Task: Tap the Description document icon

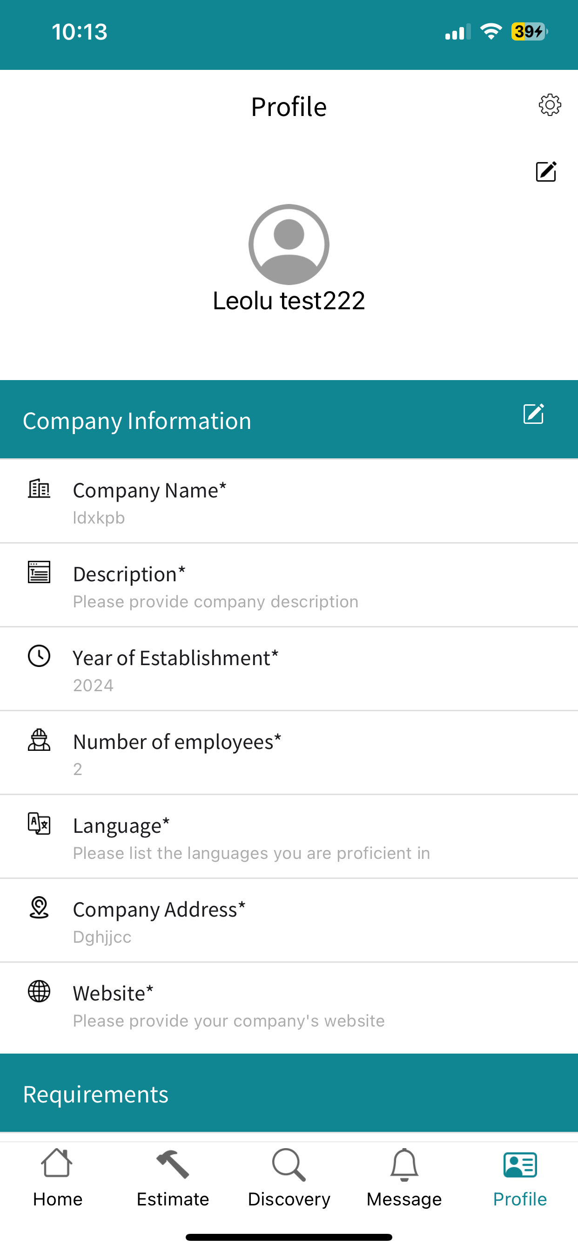Action: coord(39,572)
